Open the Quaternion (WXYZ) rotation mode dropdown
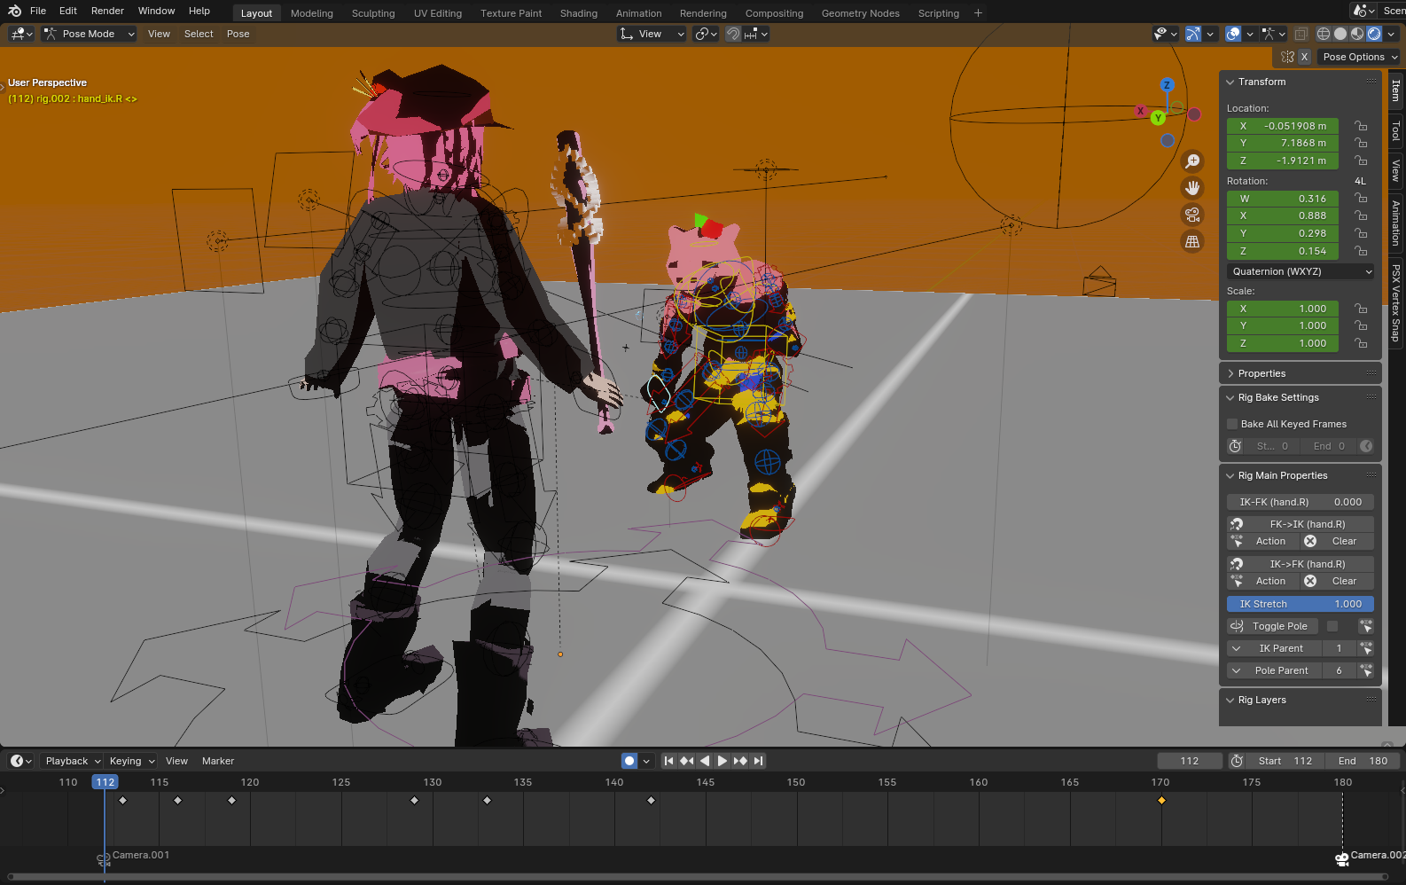The image size is (1406, 885). 1301,271
